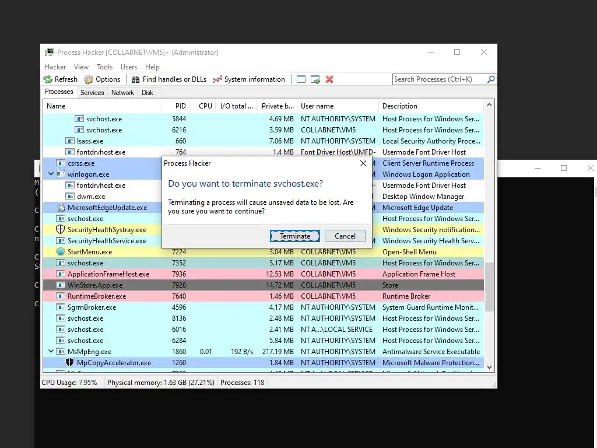
Task: Click the Open-Shell Menu description cell
Action: (x=409, y=252)
